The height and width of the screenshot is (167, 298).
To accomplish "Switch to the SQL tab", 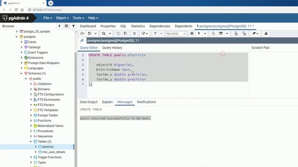I will 123,26.
